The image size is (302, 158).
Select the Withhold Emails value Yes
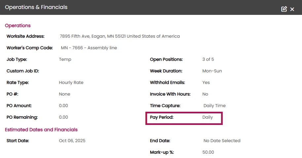tap(206, 82)
